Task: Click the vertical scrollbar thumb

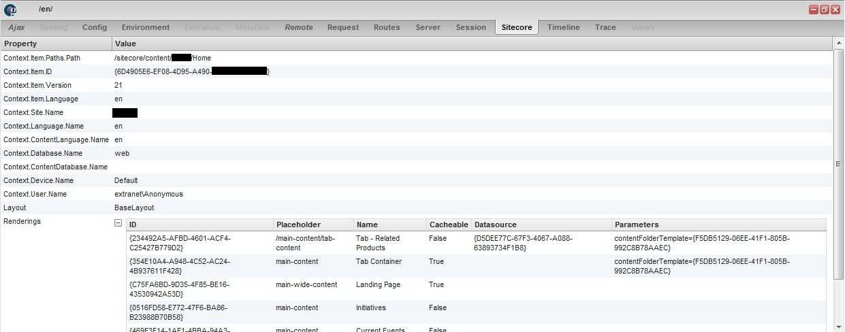Action: point(838,163)
